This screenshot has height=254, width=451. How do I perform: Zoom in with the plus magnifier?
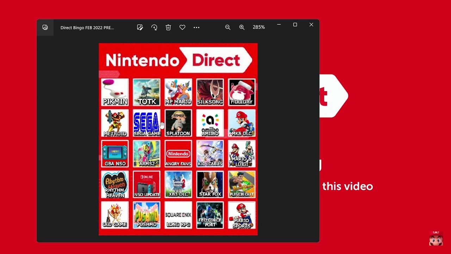click(242, 27)
